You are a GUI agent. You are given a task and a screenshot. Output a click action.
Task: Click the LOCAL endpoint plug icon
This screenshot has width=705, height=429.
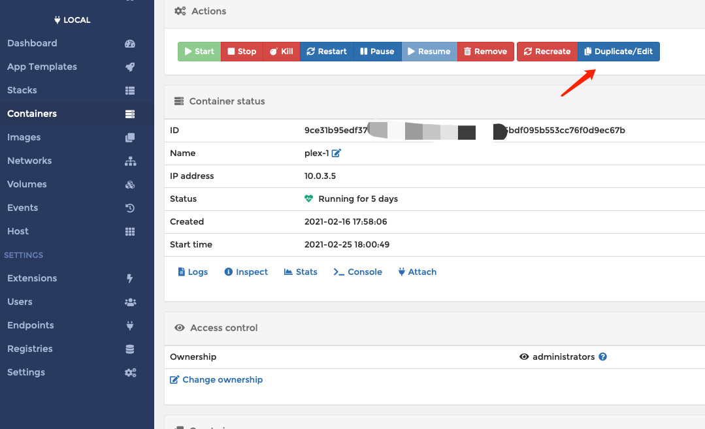[57, 20]
